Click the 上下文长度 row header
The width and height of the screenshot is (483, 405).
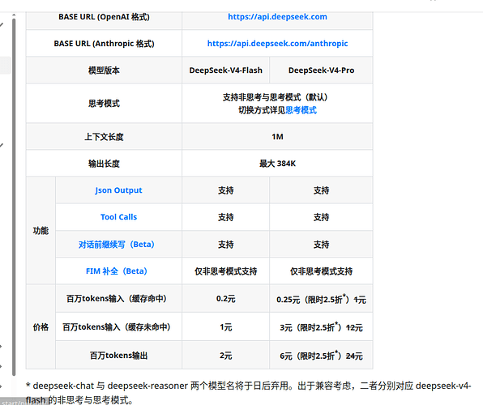(x=104, y=137)
